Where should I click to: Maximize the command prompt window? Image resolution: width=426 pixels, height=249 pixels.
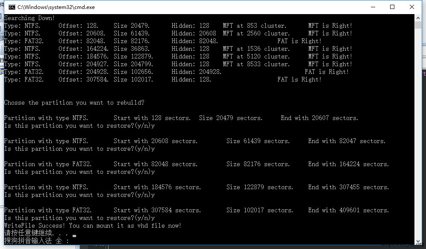[392, 7]
